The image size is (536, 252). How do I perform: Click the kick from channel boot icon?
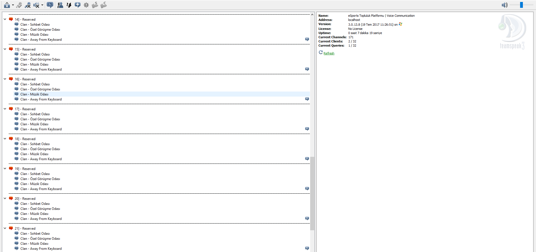[x=104, y=5]
